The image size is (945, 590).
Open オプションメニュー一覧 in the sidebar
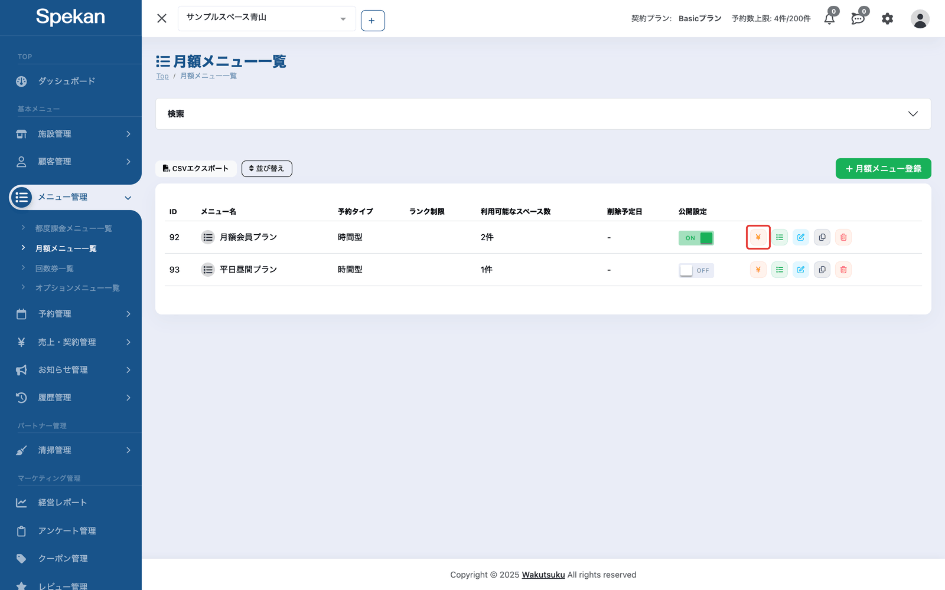click(x=77, y=288)
